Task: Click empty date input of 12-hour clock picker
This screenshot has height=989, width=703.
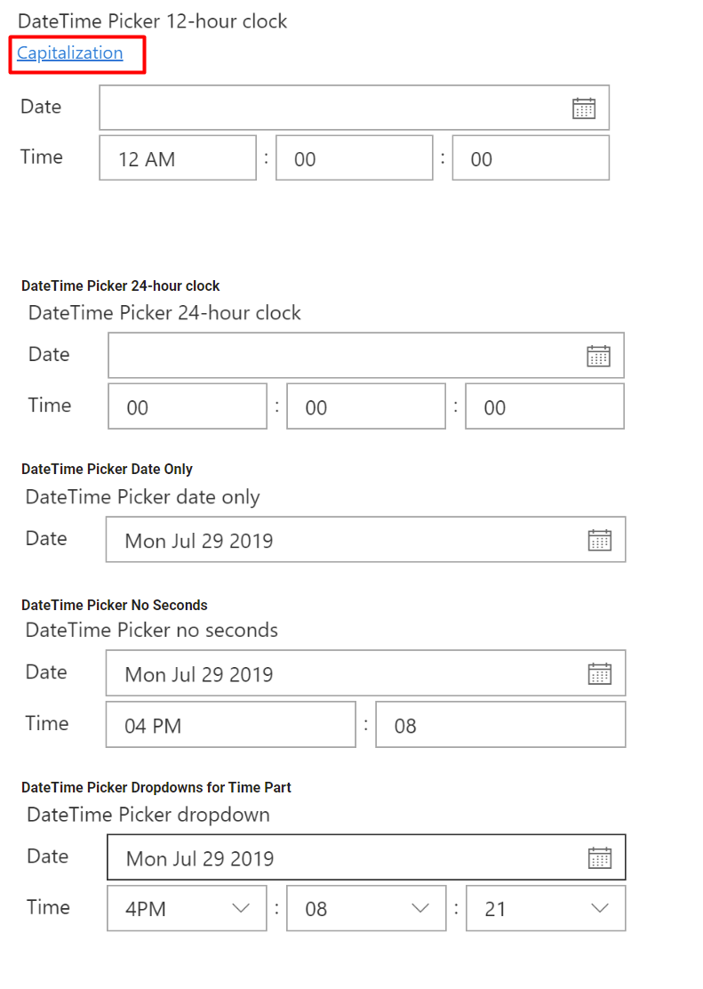Action: pos(338,108)
